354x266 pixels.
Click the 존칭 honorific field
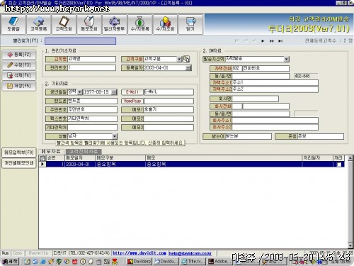321,136
